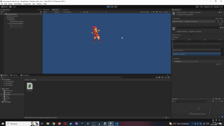
Task: Open the File menu
Action: tap(2, 4)
